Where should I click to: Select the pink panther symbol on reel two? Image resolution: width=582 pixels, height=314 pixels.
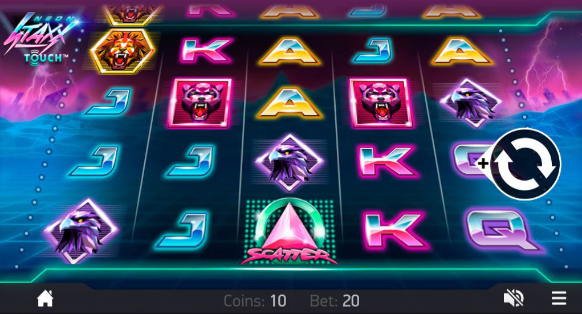[200, 103]
